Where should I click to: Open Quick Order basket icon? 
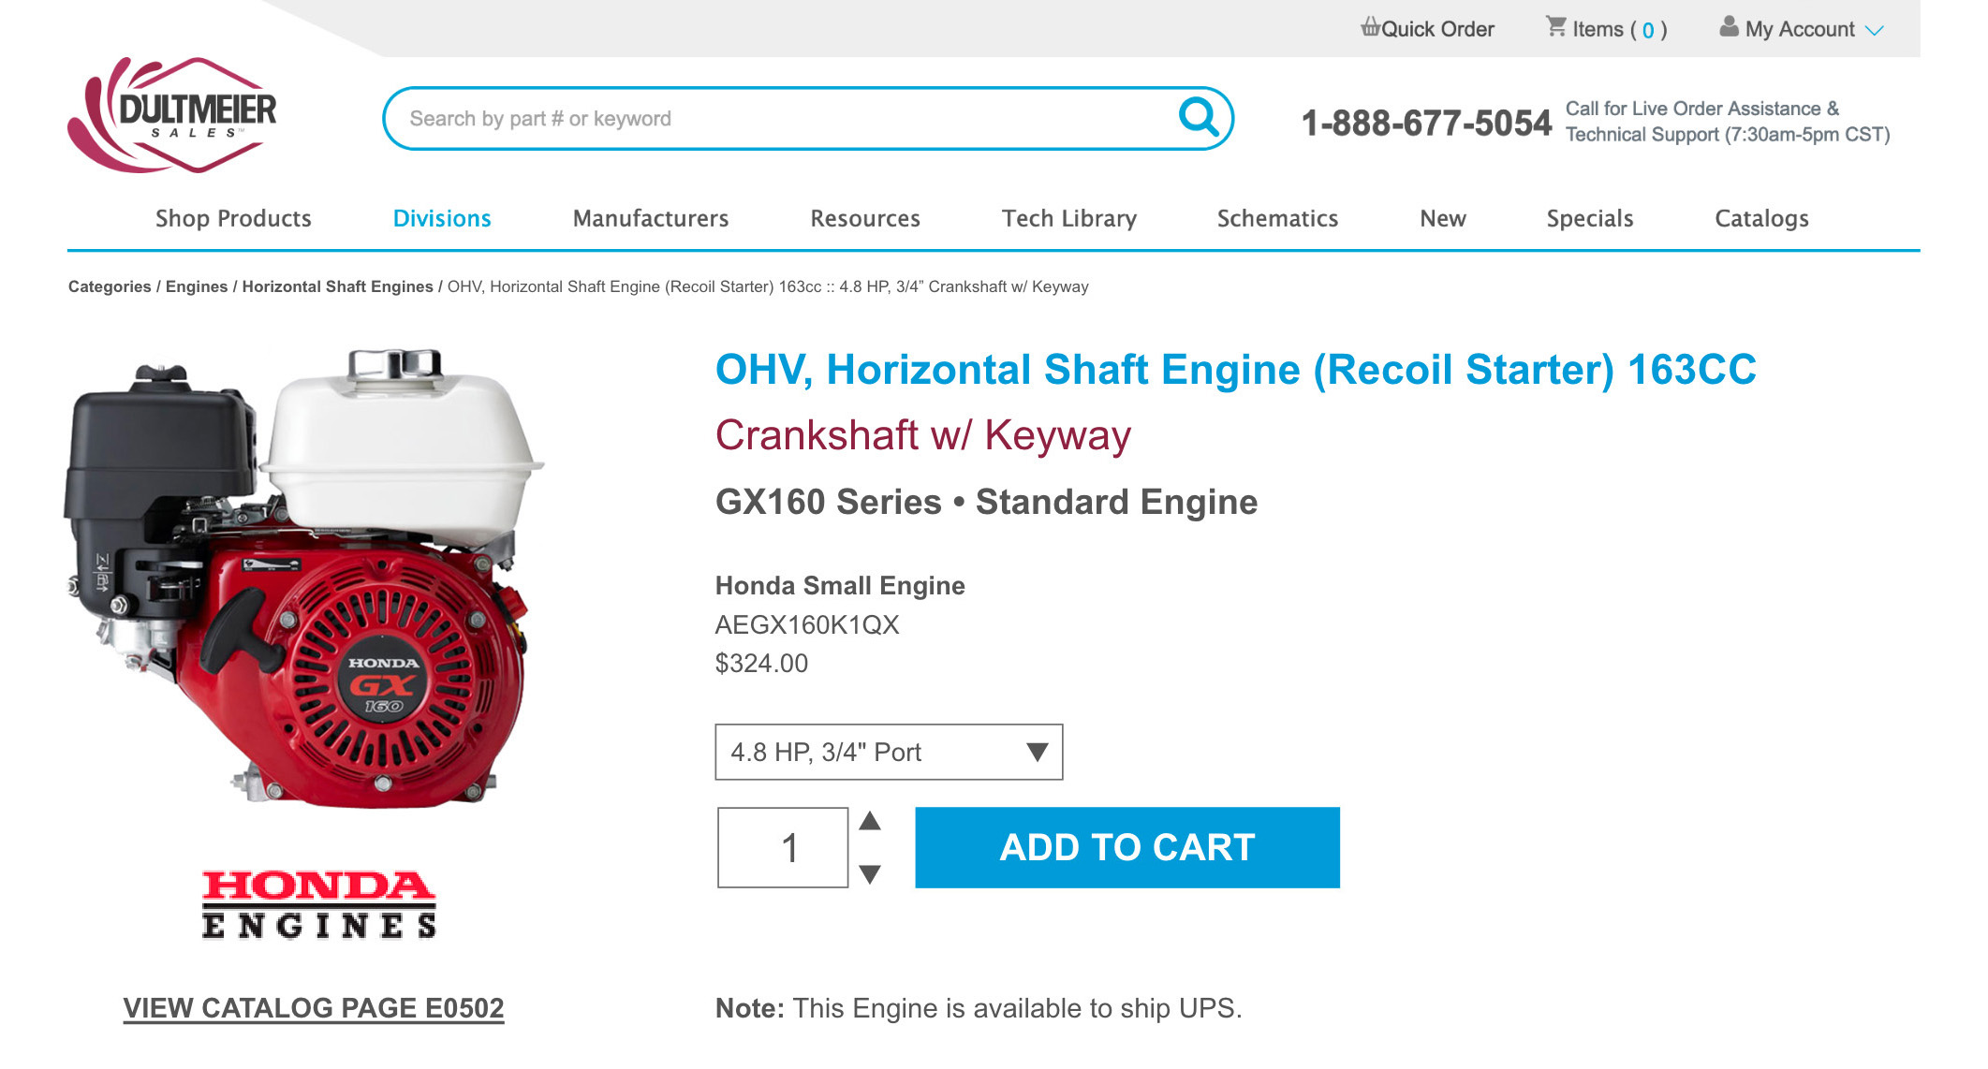click(1370, 27)
